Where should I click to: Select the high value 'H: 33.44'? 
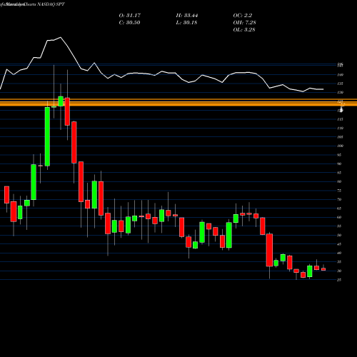[x=187, y=16]
